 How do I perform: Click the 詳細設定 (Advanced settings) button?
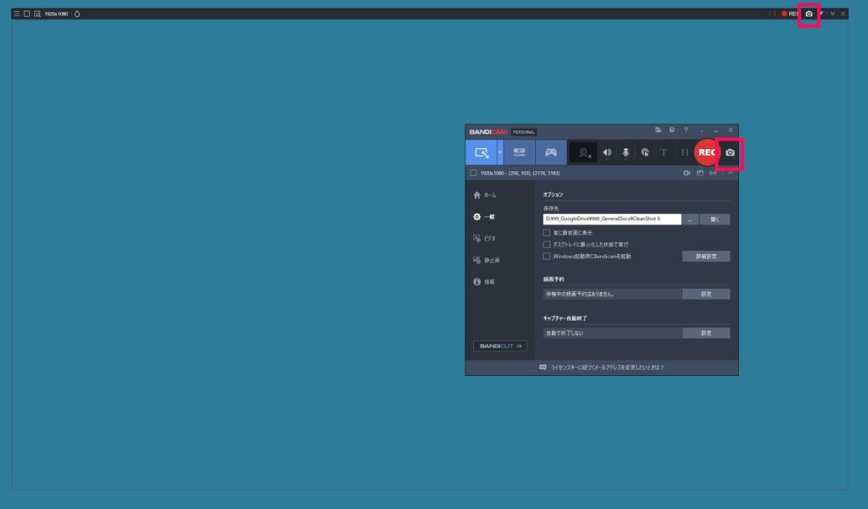706,256
